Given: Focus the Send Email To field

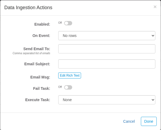Looking at the screenshot, I should [107, 49].
